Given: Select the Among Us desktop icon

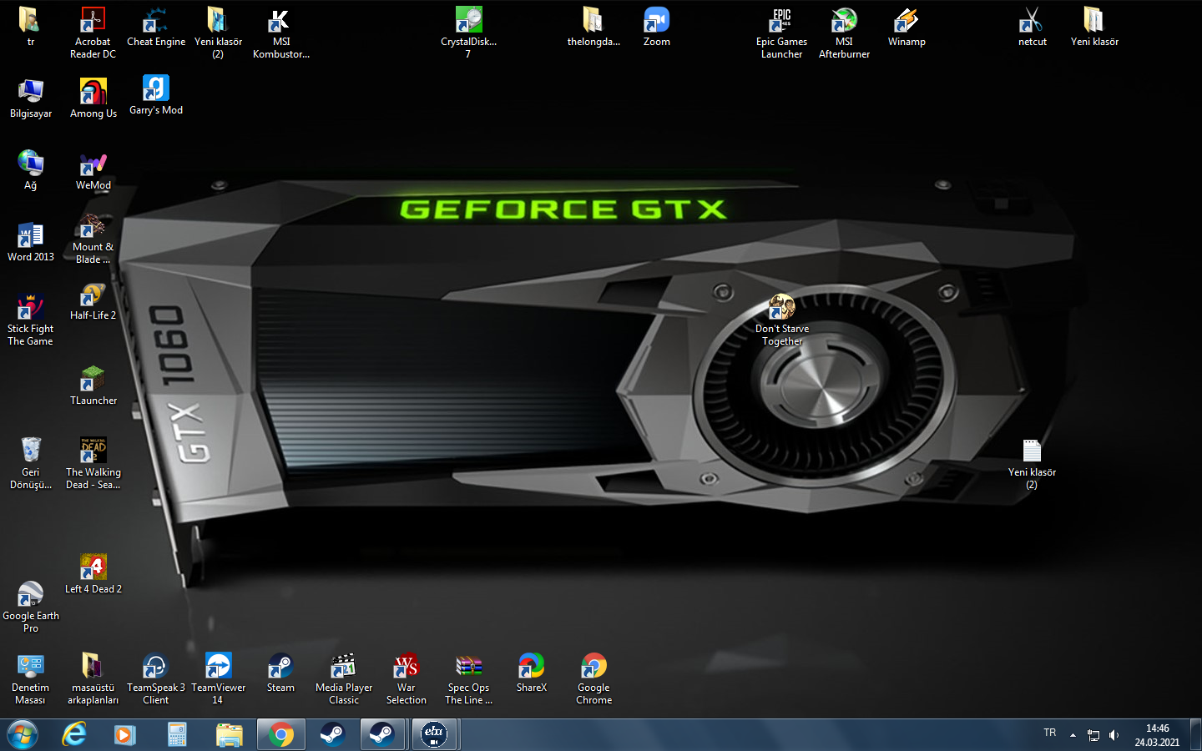Looking at the screenshot, I should click(x=93, y=93).
